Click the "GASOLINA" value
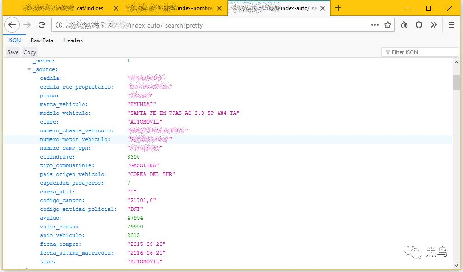This screenshot has height=272, width=463. [143, 165]
